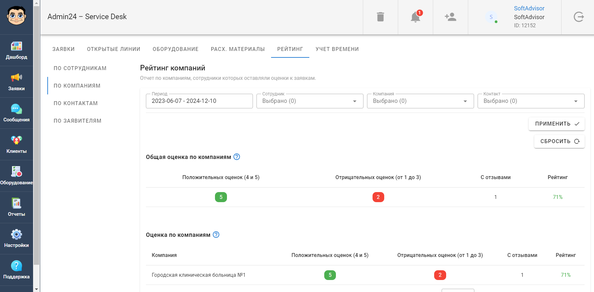Select По заявителям submenu
Image resolution: width=594 pixels, height=292 pixels.
(x=77, y=121)
